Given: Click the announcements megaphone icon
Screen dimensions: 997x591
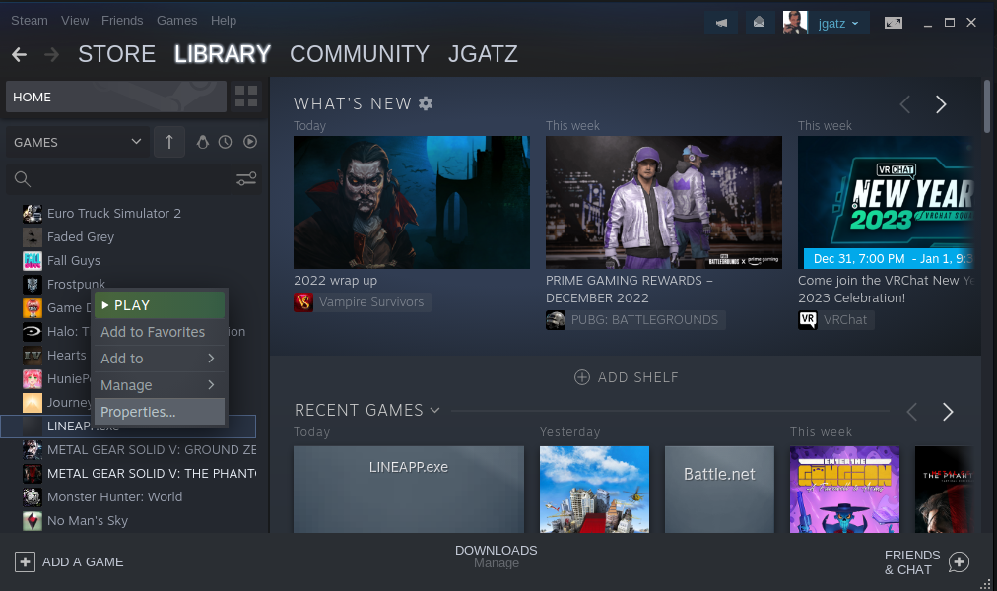Looking at the screenshot, I should [721, 23].
